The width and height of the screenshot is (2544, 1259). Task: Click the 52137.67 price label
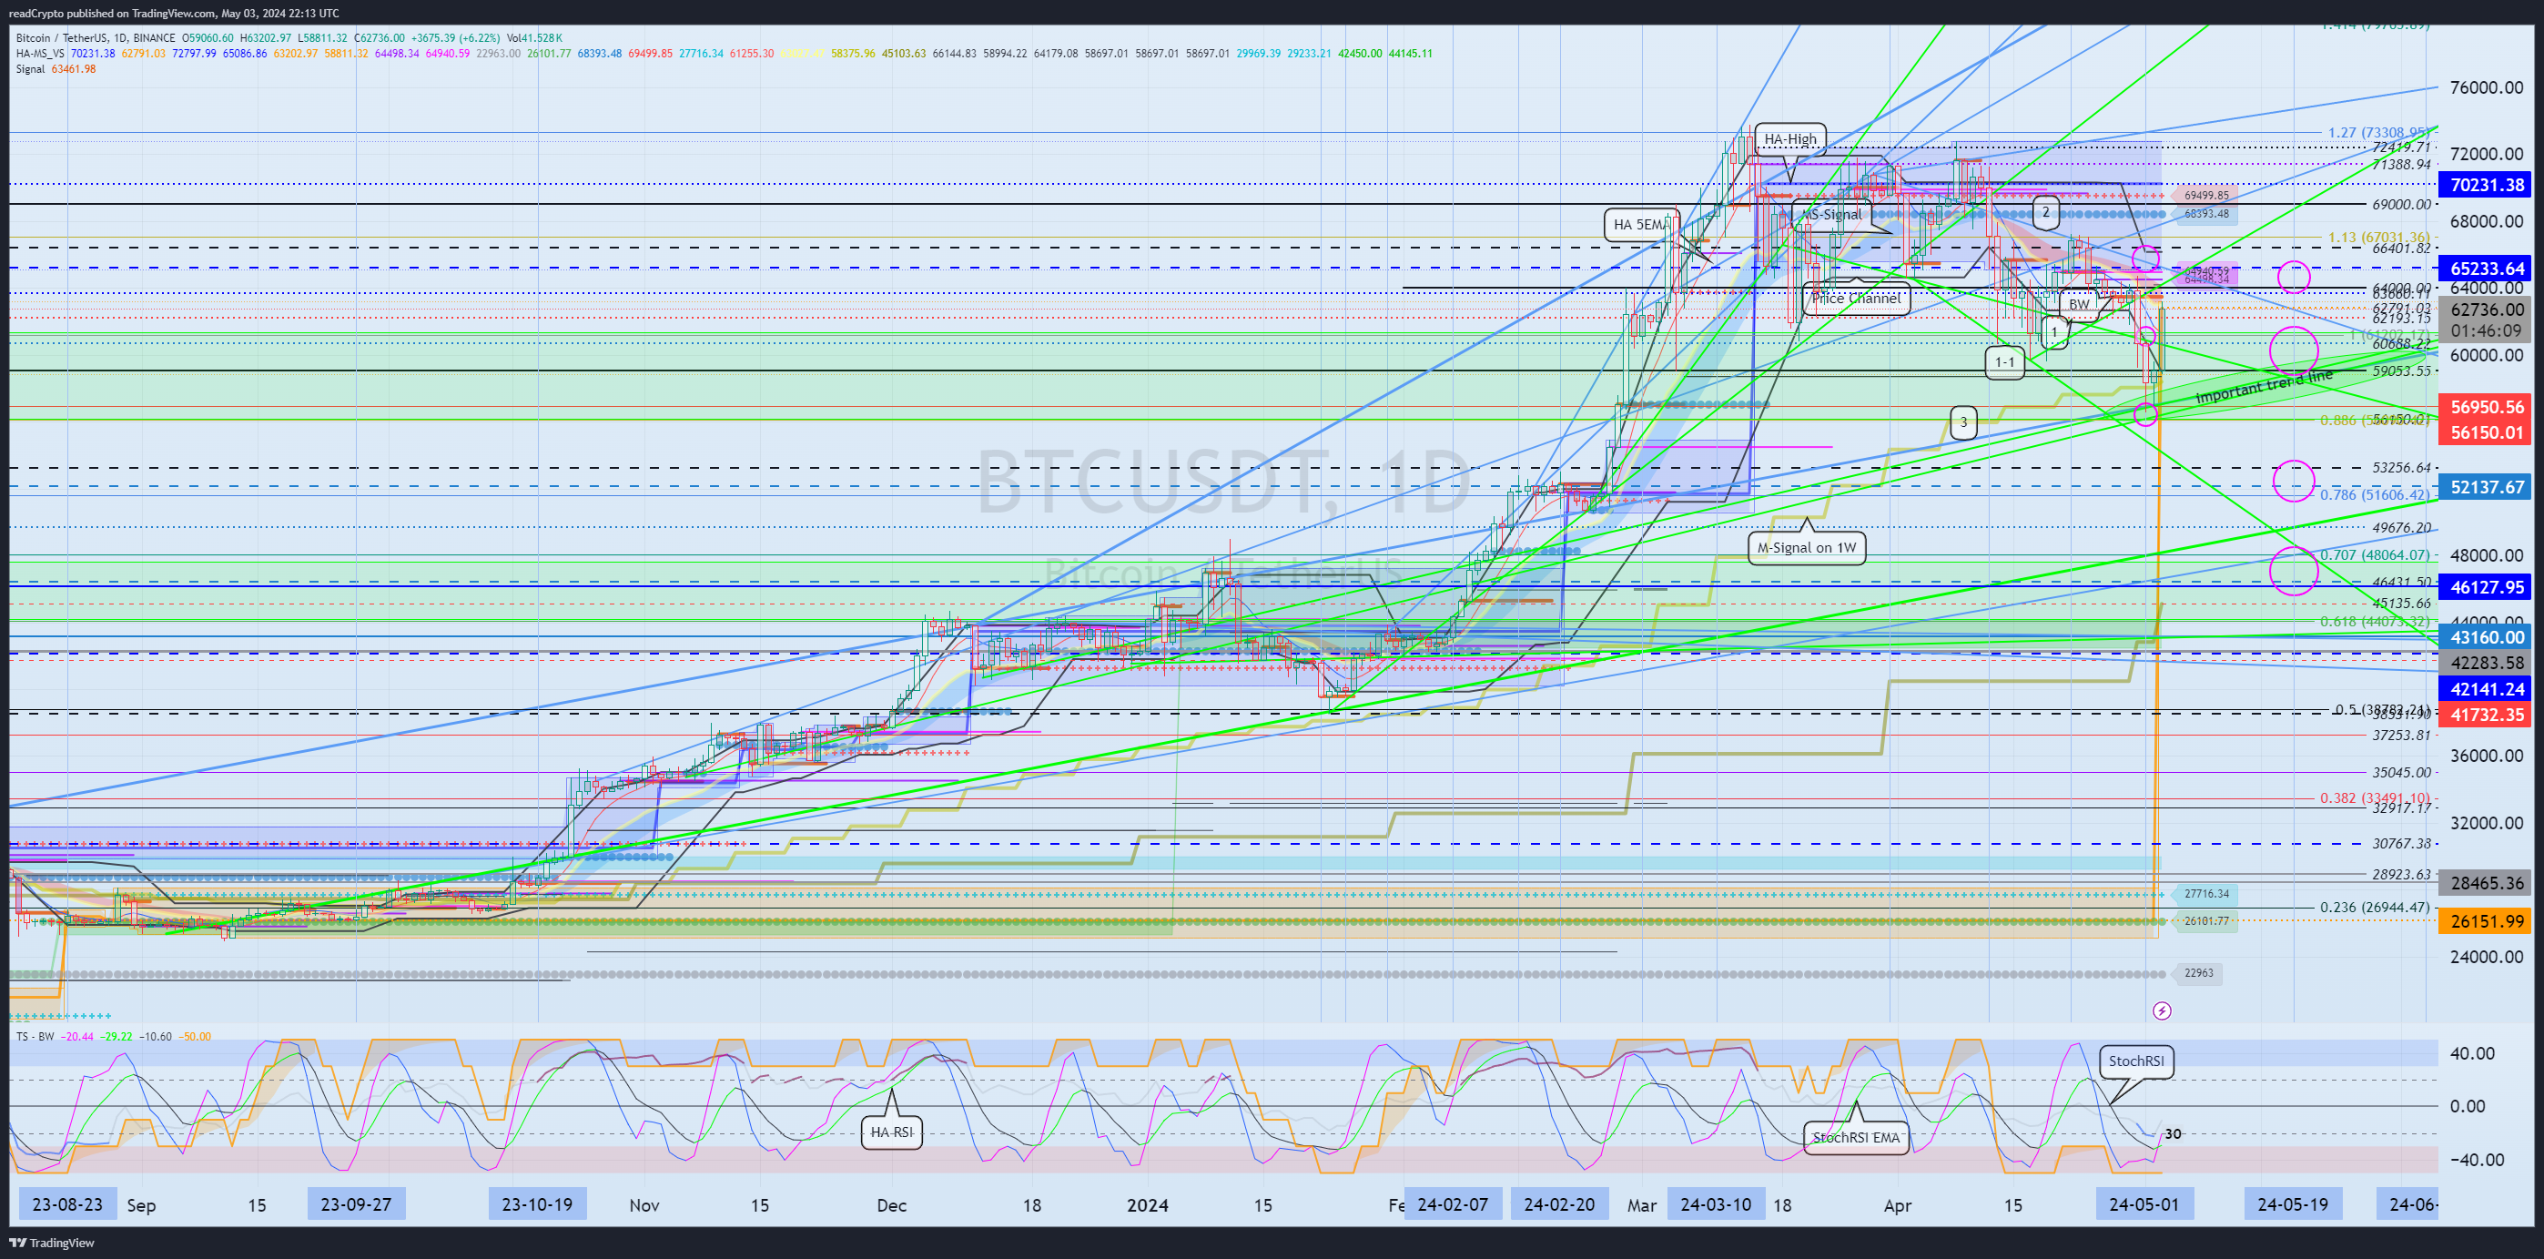pyautogui.click(x=2486, y=487)
